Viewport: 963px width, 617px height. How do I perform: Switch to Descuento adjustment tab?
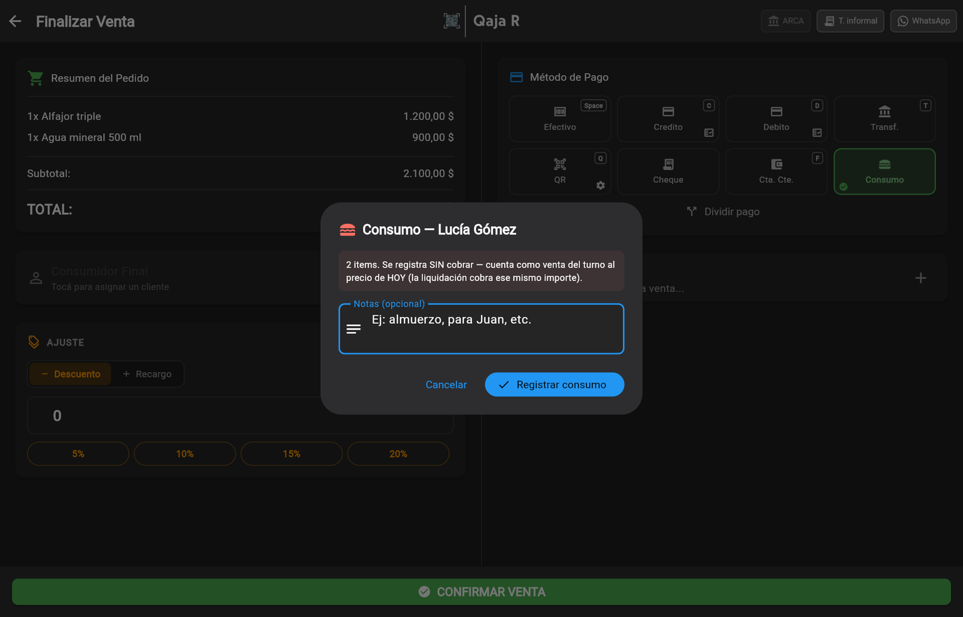tap(70, 374)
